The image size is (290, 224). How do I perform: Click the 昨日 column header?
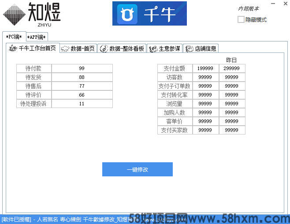tap(231, 60)
